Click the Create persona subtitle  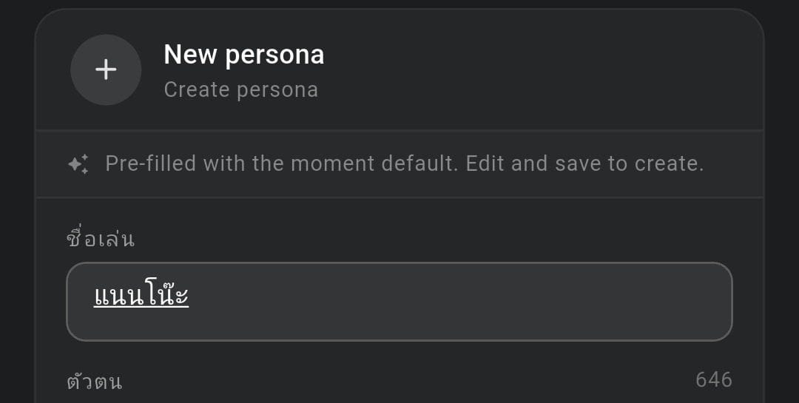coord(241,90)
